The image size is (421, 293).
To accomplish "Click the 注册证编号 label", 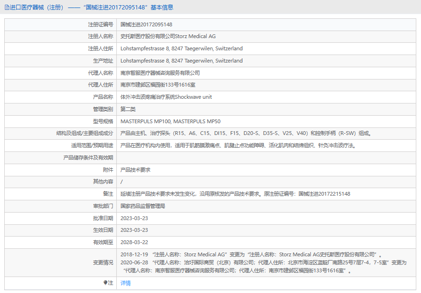I will 101,24.
